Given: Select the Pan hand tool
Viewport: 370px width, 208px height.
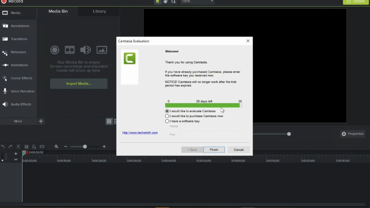Looking at the screenshot, I should click(x=165, y=2).
